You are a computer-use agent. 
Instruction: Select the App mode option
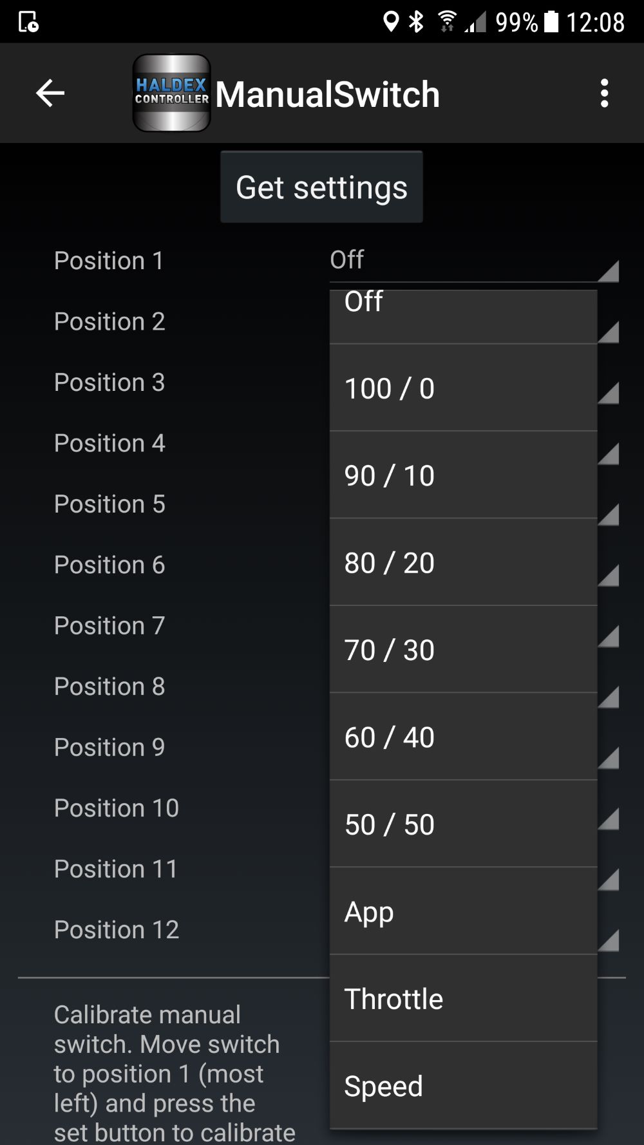click(463, 912)
